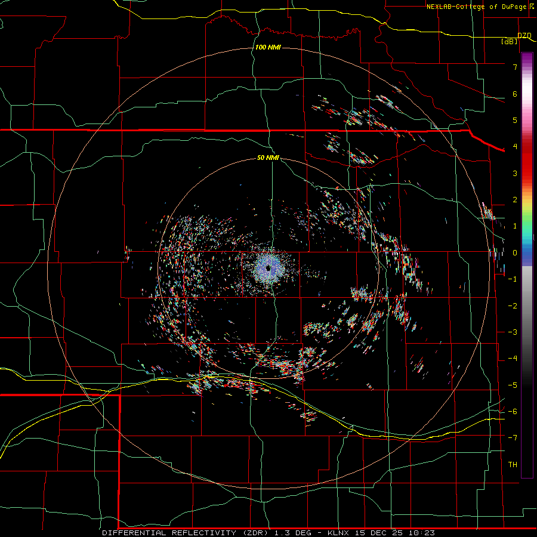Click the TH label on color scale
This screenshot has height=537, width=537.
click(x=513, y=464)
